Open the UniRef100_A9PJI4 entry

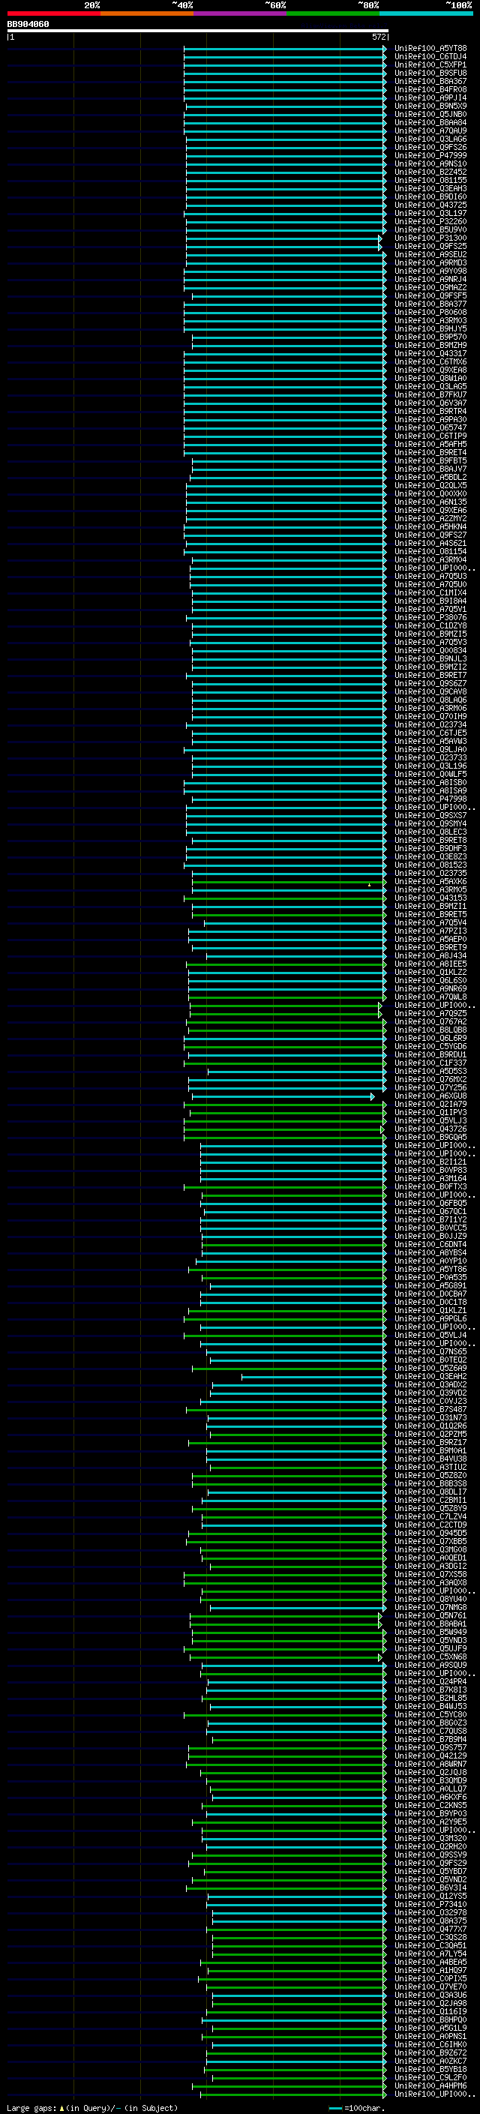click(430, 97)
